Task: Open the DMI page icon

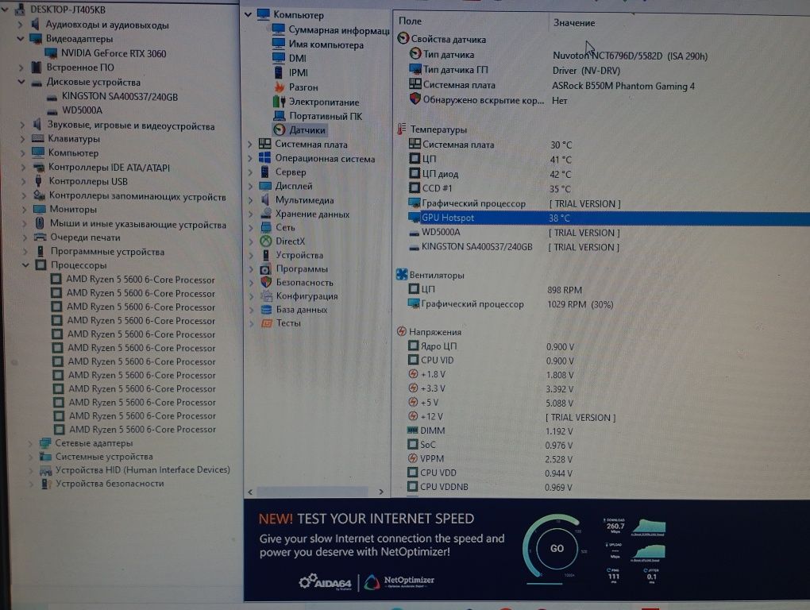Action: pos(279,58)
